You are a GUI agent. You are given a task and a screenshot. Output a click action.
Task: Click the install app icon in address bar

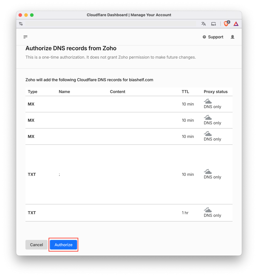click(213, 24)
